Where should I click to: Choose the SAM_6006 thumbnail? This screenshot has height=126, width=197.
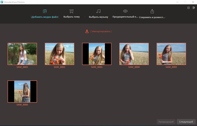coord(22,91)
